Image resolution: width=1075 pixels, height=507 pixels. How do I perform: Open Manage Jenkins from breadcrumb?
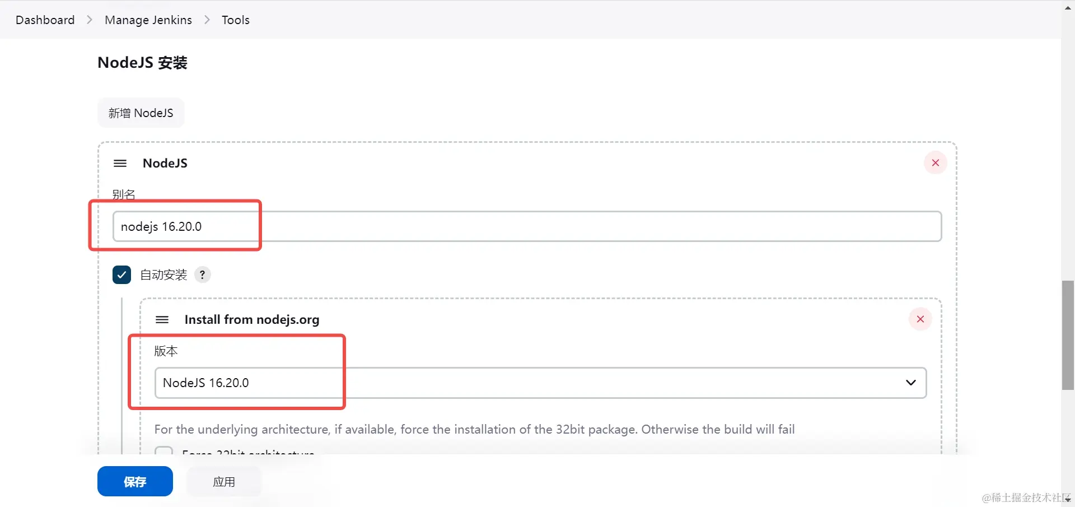(x=148, y=20)
